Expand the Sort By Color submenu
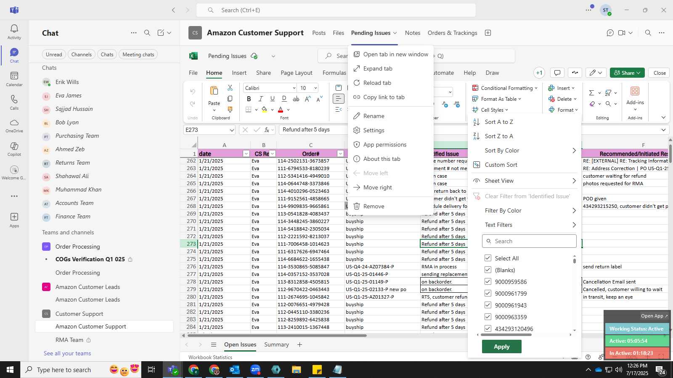The height and width of the screenshot is (378, 673). tap(525, 150)
